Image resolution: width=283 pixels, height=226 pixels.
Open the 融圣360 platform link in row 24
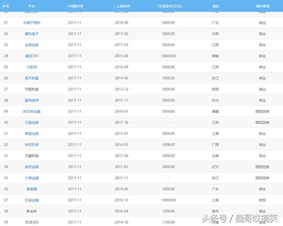point(31,56)
